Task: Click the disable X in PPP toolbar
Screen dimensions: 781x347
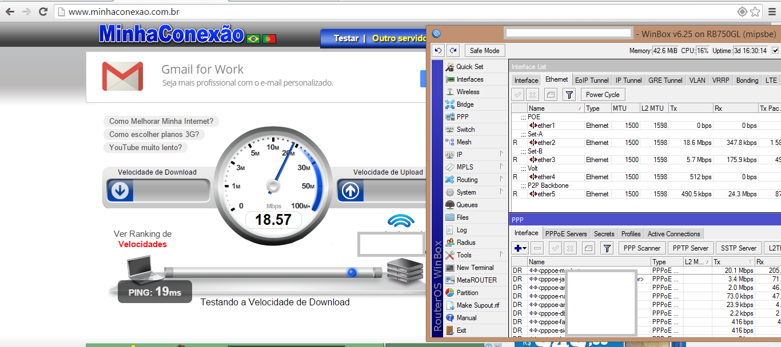Action: [x=570, y=248]
